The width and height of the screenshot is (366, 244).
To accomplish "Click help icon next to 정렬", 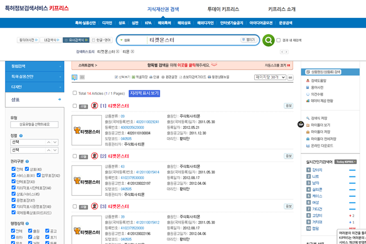I will click(21, 136).
